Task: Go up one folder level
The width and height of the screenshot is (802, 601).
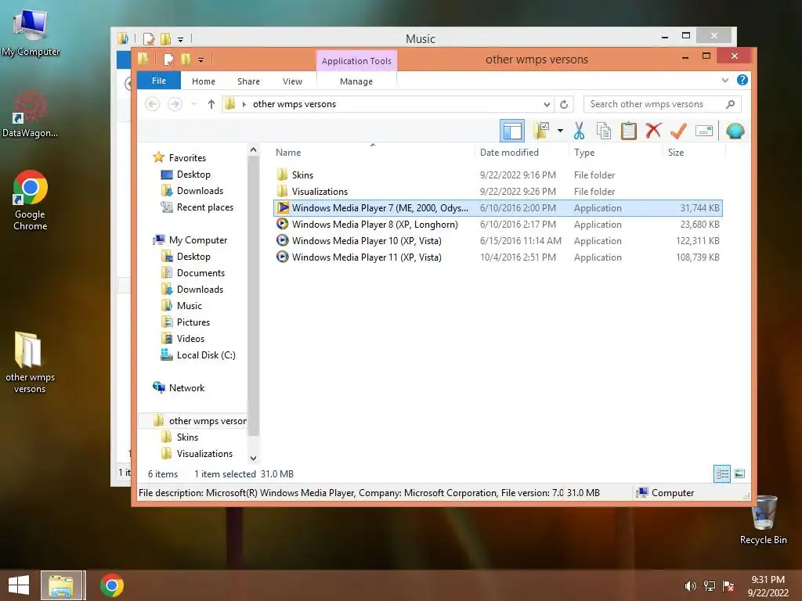Action: (211, 104)
